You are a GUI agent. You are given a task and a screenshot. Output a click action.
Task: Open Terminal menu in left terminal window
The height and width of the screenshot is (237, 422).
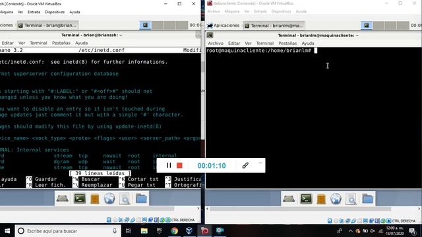coord(38,43)
